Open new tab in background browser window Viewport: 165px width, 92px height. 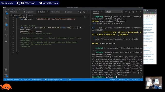click(x=147, y=10)
